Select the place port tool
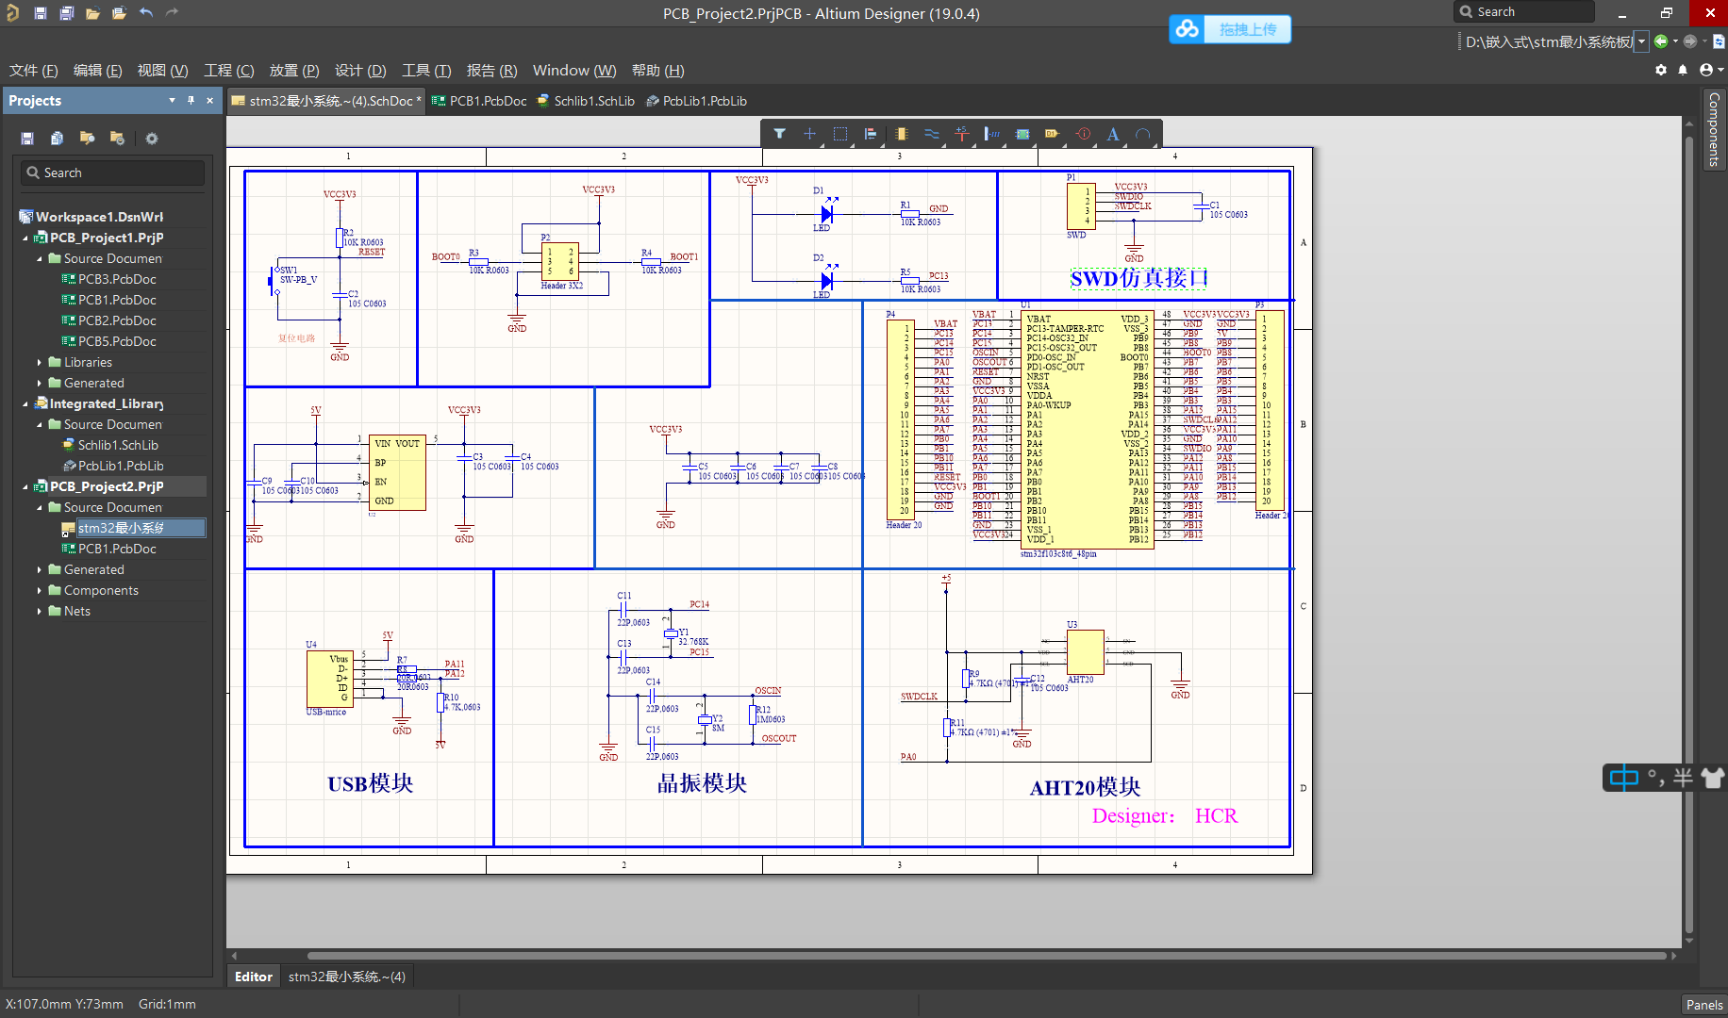Viewport: 1728px width, 1018px height. (1052, 134)
